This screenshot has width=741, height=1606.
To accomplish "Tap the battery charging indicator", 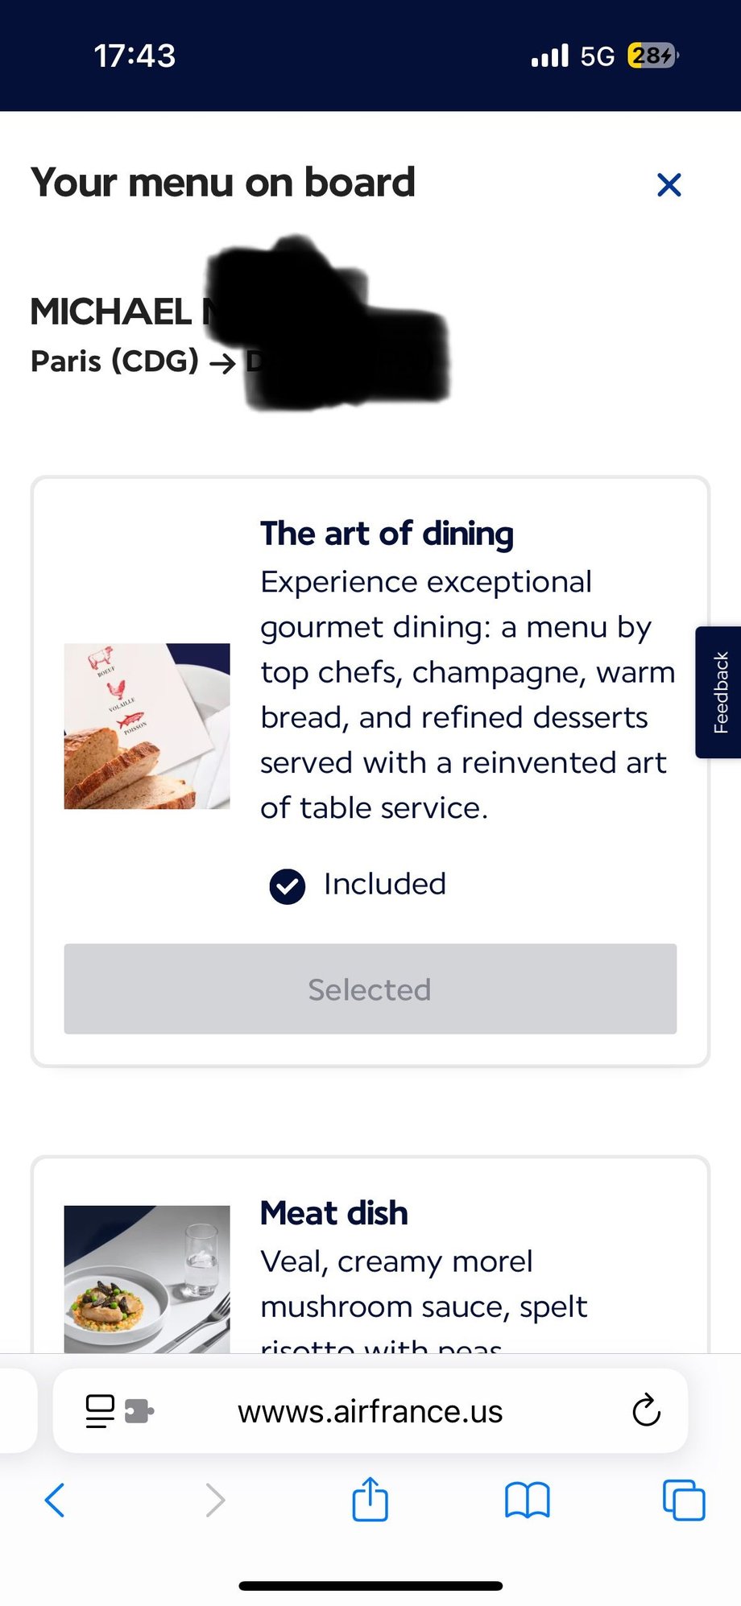I will pos(652,56).
